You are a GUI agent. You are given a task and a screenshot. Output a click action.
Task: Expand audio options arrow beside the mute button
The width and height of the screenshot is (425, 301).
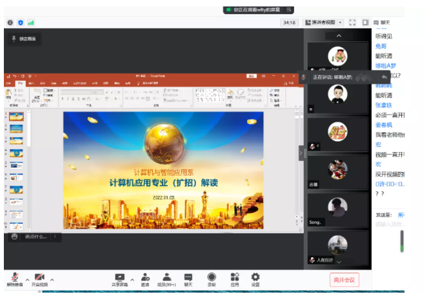pos(27,280)
